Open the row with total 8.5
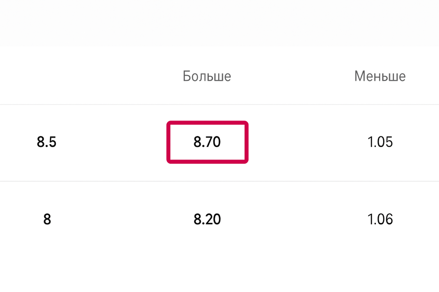This screenshot has height=292, width=439. pyautogui.click(x=47, y=142)
